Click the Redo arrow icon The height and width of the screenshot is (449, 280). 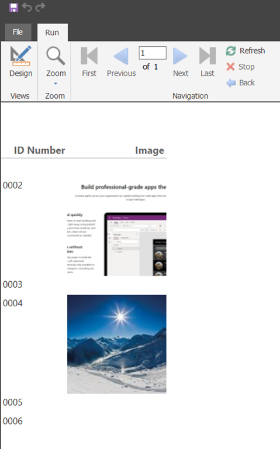[40, 7]
